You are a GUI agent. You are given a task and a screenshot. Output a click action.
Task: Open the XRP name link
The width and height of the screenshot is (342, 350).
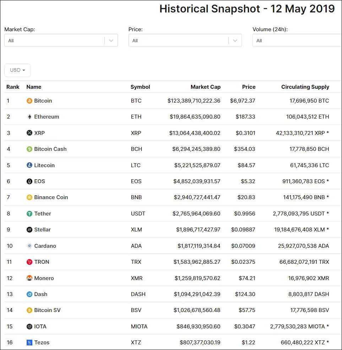[x=39, y=133]
